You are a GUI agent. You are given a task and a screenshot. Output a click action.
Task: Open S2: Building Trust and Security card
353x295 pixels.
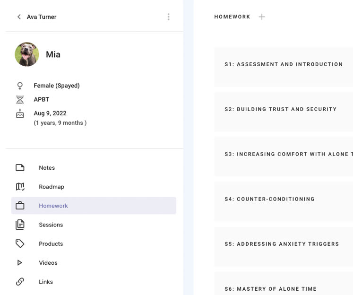point(284,112)
